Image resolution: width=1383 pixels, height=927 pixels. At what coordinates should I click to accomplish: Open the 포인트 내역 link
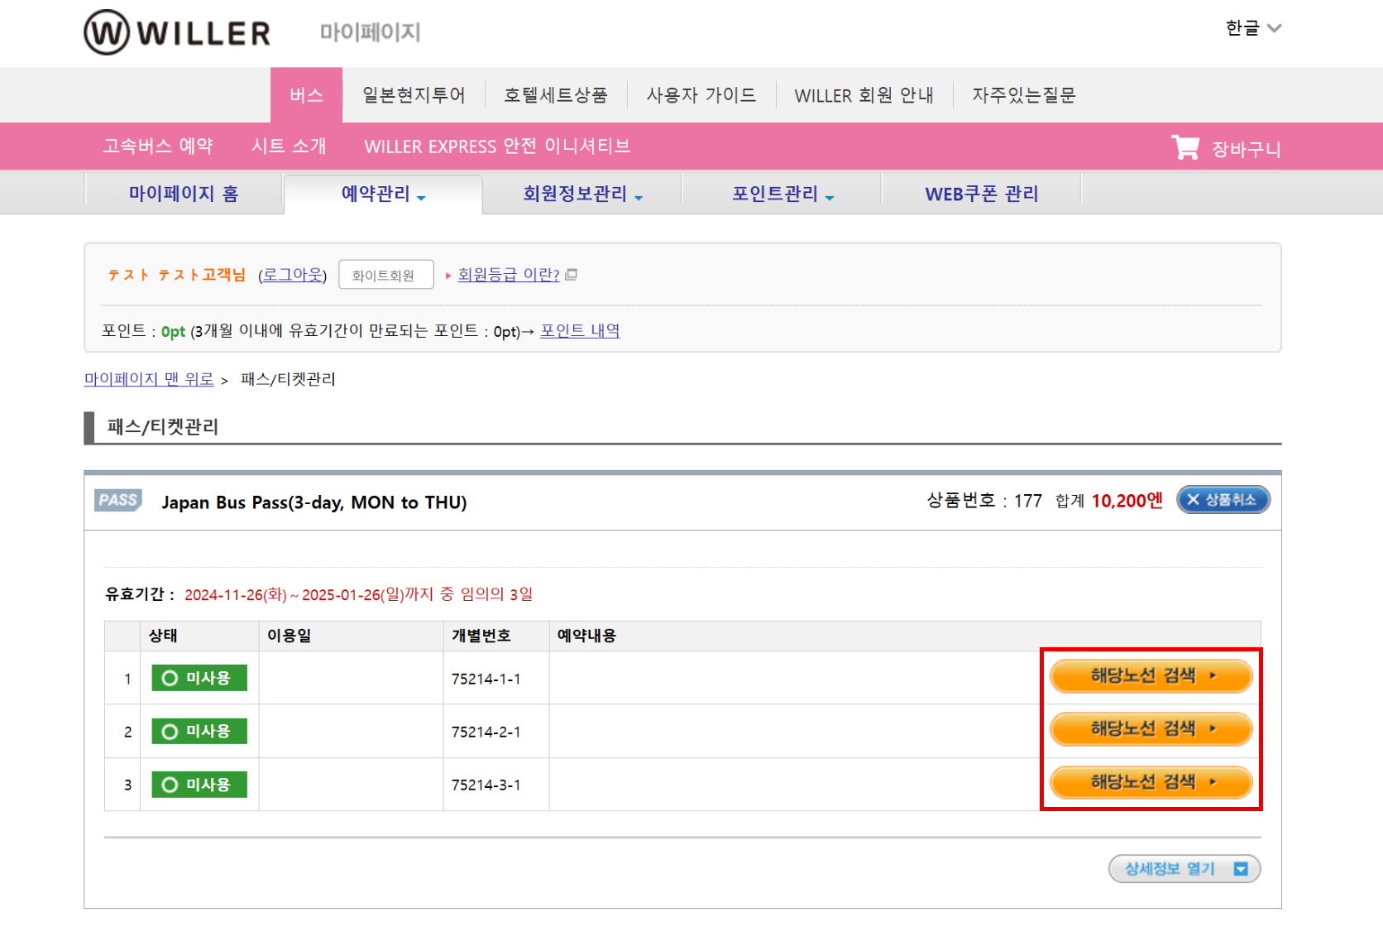coord(580,330)
